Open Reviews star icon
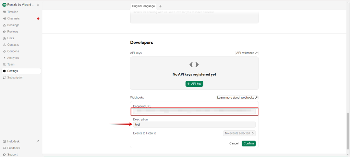350x157 pixels. click(4, 32)
